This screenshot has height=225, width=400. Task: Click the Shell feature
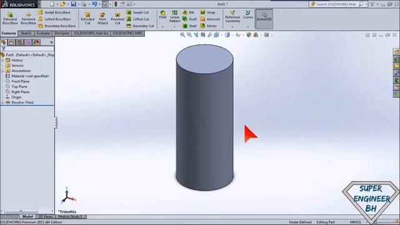(189, 26)
